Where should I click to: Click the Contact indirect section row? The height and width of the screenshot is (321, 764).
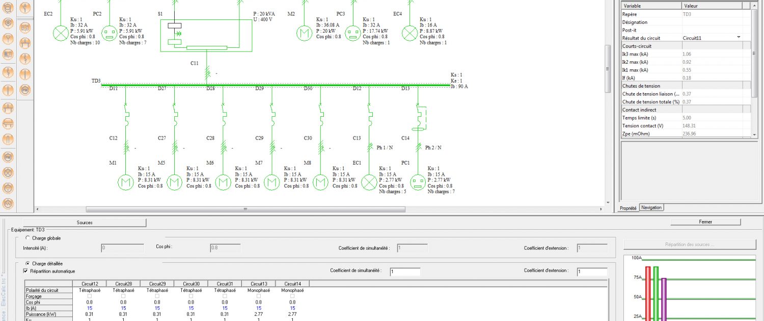coord(686,110)
